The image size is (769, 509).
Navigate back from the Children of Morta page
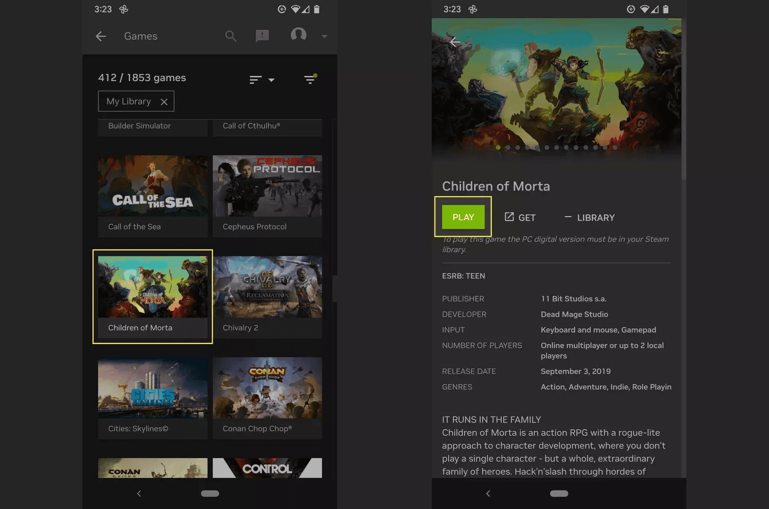coord(454,42)
